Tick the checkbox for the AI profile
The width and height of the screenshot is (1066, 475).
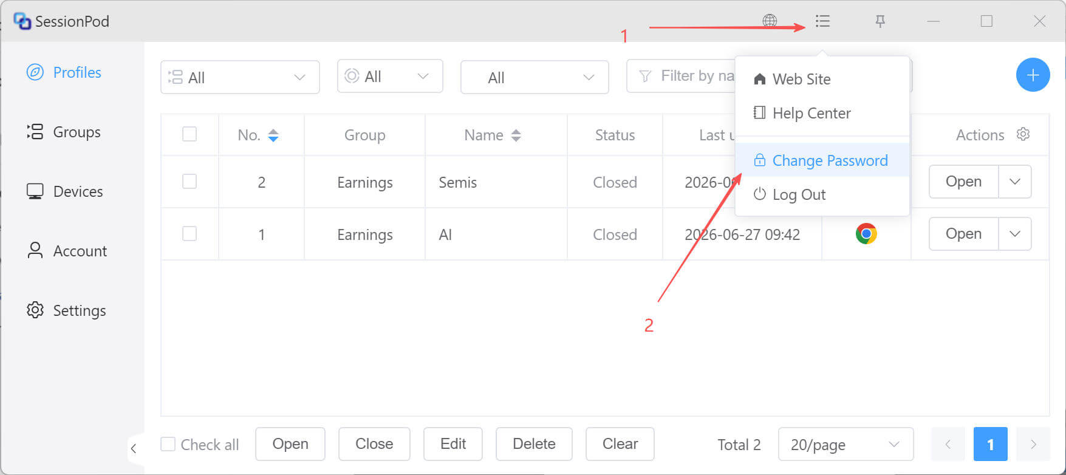[x=190, y=234]
